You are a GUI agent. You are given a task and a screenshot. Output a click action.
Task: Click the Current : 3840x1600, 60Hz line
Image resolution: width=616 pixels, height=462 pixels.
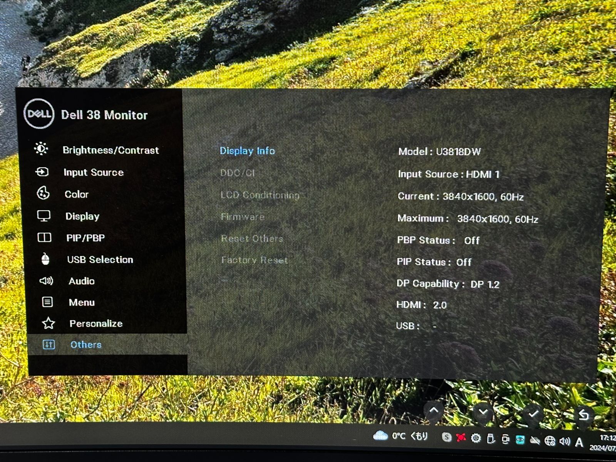tap(460, 196)
